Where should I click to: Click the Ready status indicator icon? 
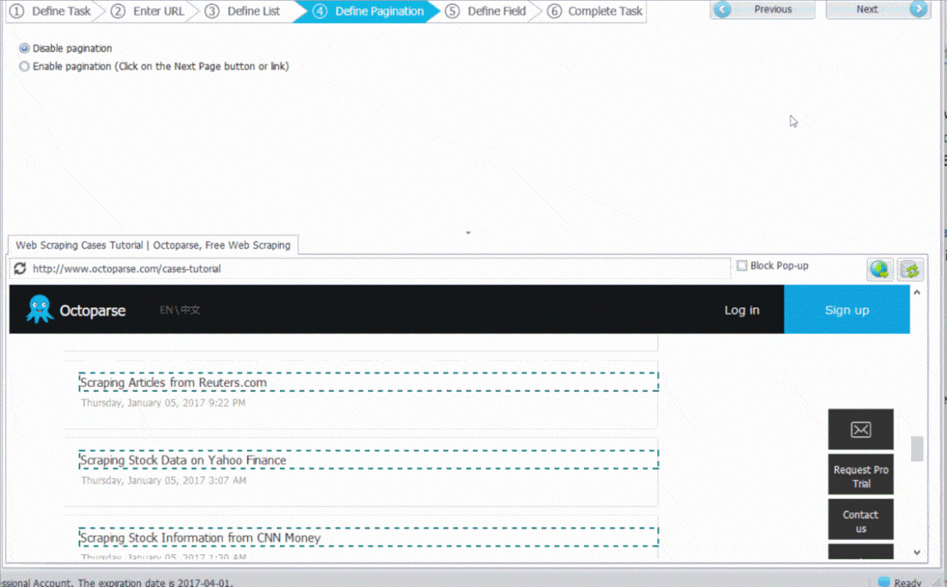(884, 582)
